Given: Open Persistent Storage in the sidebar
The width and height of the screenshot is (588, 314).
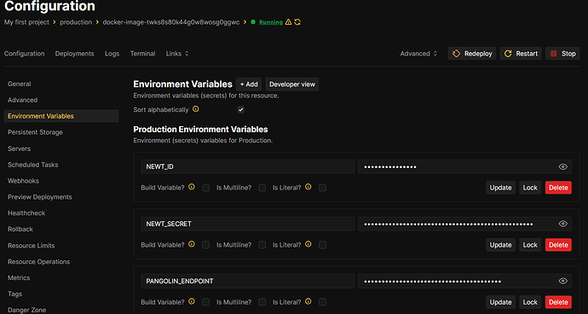Looking at the screenshot, I should [x=35, y=132].
